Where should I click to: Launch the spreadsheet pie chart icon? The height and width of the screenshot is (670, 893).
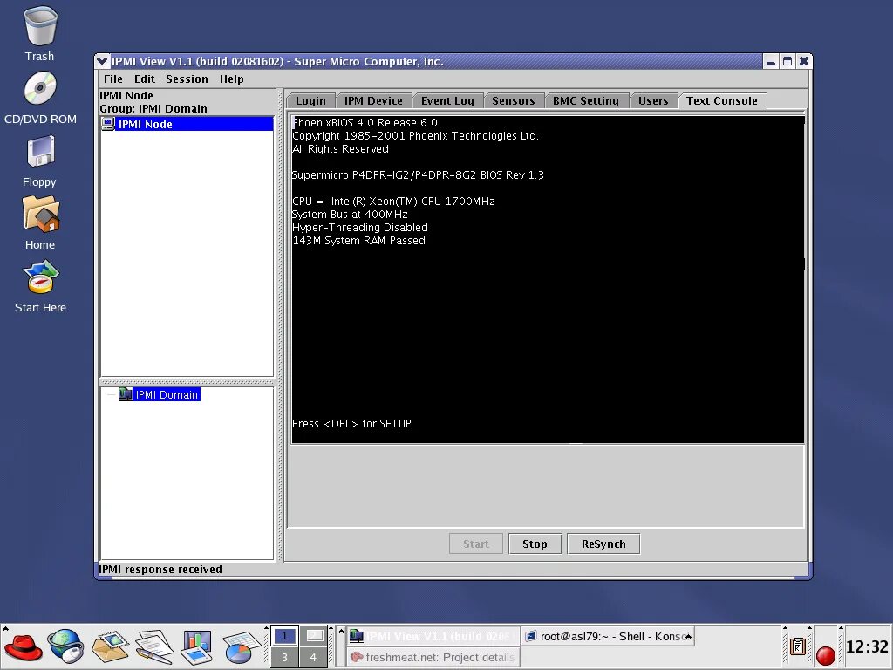(242, 648)
